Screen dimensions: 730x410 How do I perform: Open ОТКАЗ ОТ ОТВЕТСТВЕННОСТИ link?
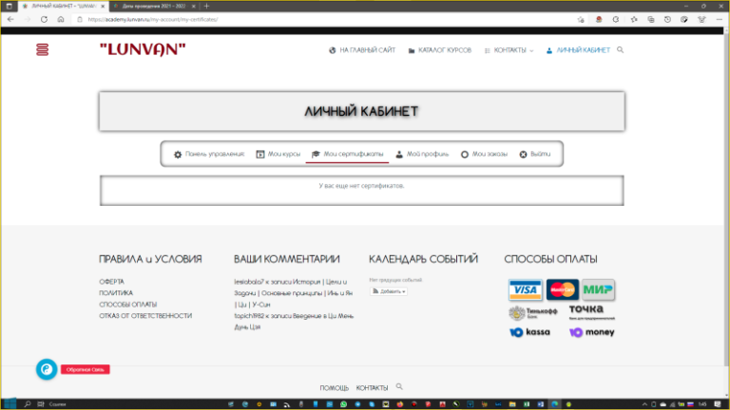click(145, 316)
